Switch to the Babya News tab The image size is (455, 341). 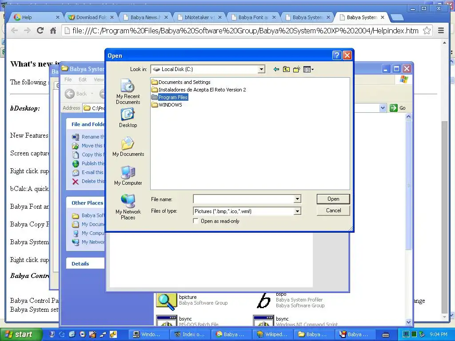pyautogui.click(x=145, y=17)
